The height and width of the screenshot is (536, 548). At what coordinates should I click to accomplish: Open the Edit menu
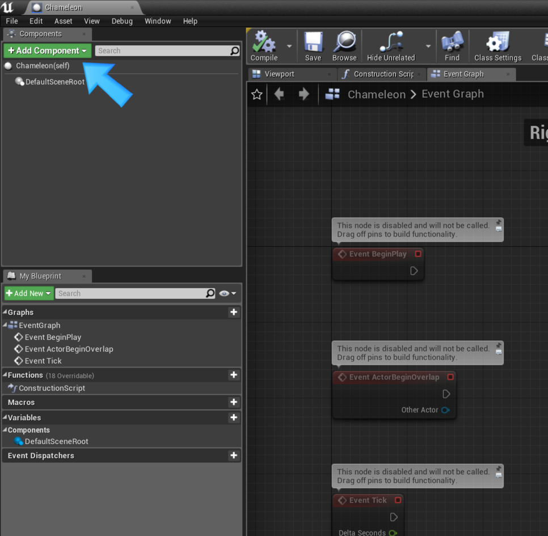point(36,21)
